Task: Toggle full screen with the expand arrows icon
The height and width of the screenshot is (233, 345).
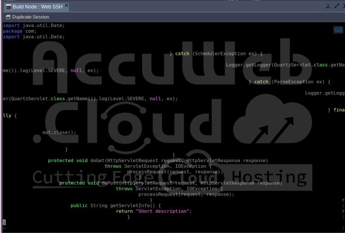Action: pyautogui.click(x=337, y=6)
